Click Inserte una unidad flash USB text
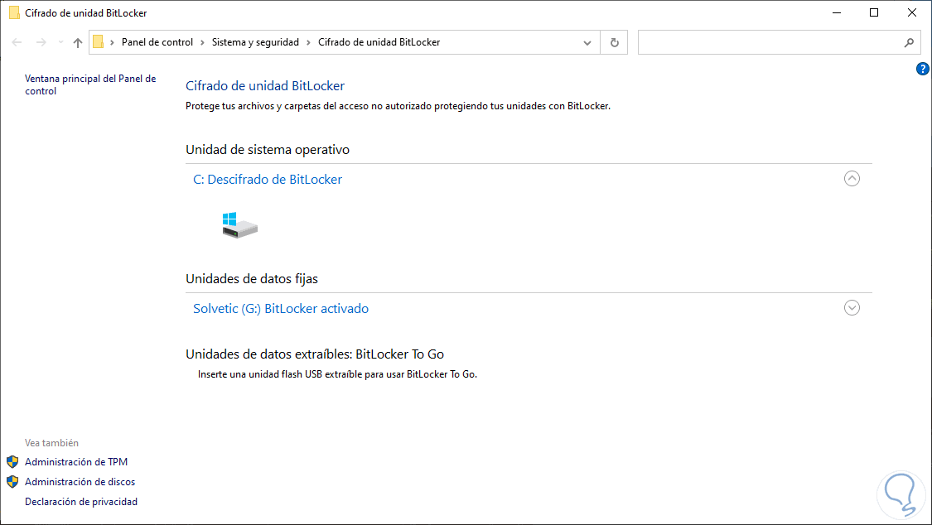Image resolution: width=932 pixels, height=525 pixels. (x=338, y=375)
